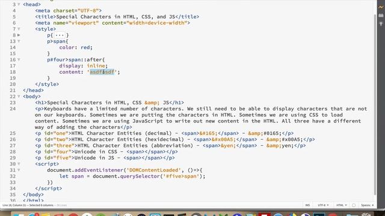Click the 'addEventListener' method on line 31
This screenshot has height=216, width=385.
[99, 170]
